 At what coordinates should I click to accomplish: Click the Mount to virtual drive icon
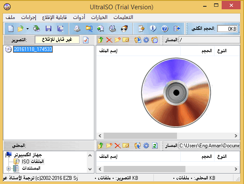[113, 29]
